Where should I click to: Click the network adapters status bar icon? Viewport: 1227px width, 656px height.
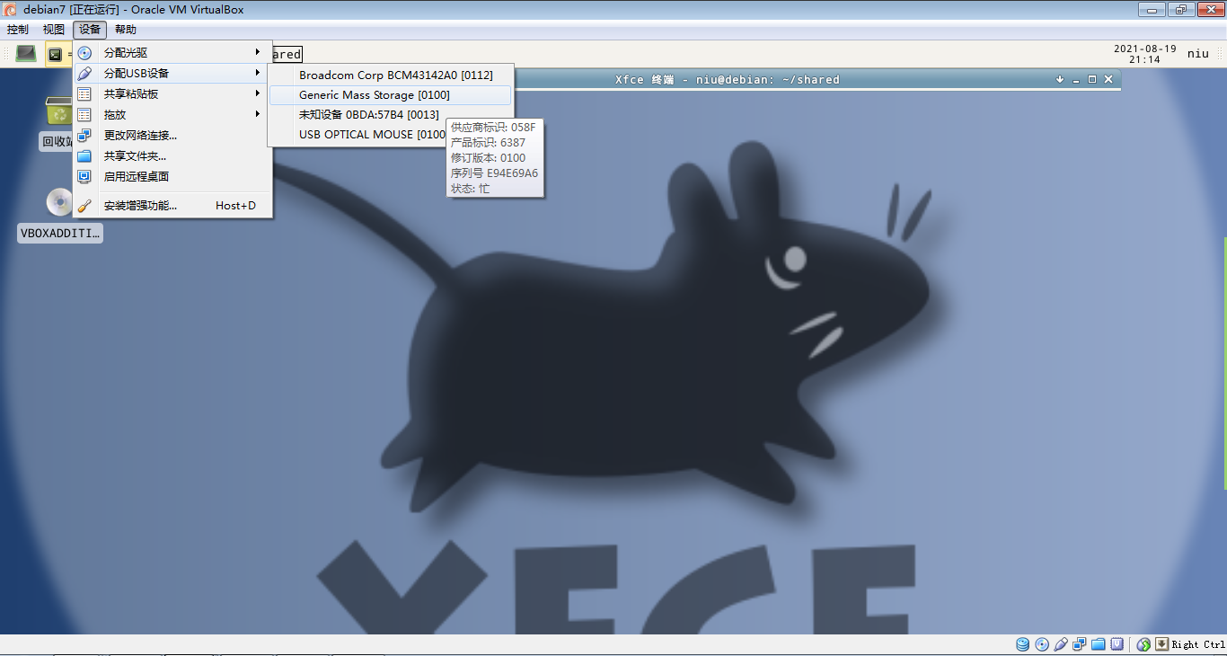point(1079,644)
